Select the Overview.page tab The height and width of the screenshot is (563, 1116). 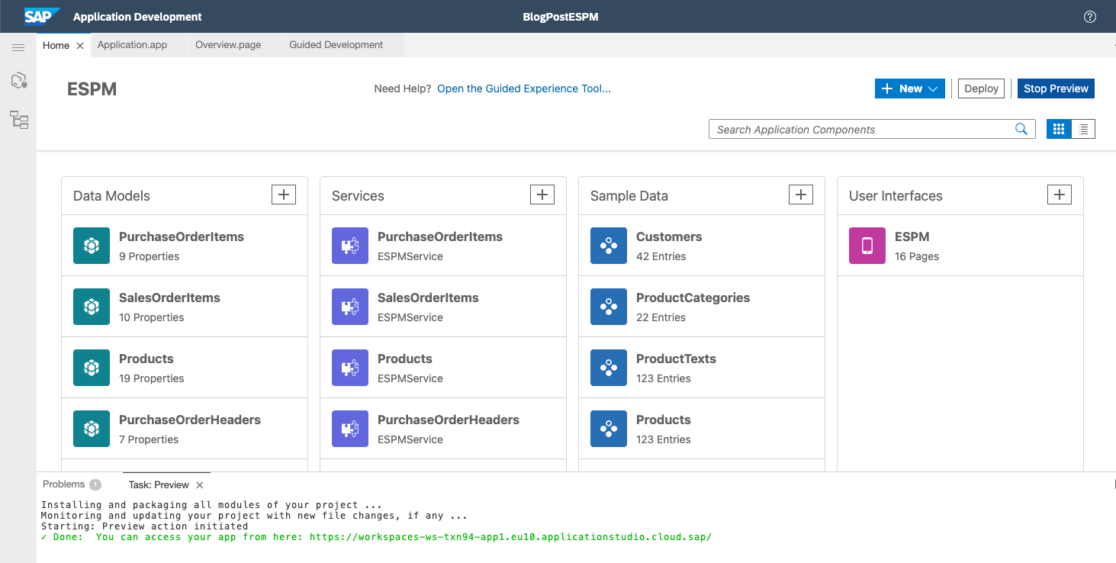click(228, 44)
